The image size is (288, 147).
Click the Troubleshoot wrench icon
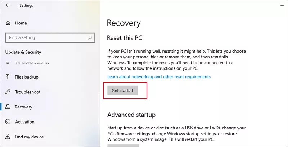[x=8, y=92]
